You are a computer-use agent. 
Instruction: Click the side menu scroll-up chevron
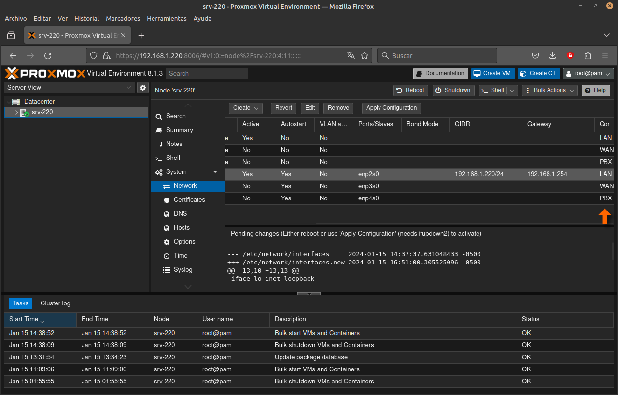click(188, 105)
